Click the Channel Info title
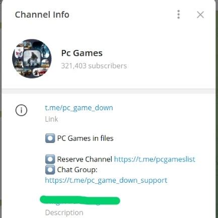This screenshot has width=218, height=218. pos(42,15)
